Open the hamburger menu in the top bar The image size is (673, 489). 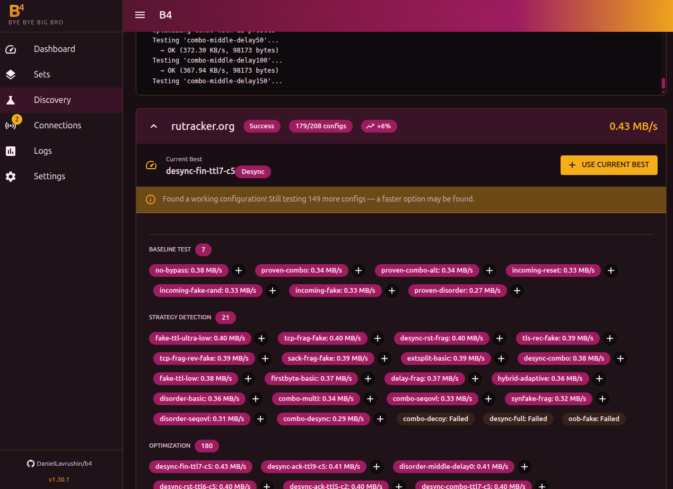coord(140,15)
